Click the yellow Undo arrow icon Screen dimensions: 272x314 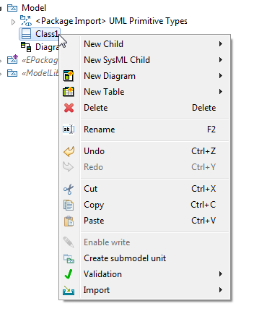[x=69, y=151]
